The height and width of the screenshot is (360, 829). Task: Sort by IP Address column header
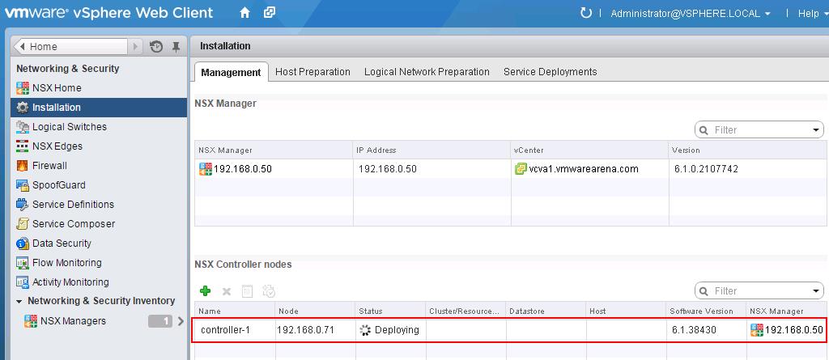(x=432, y=150)
